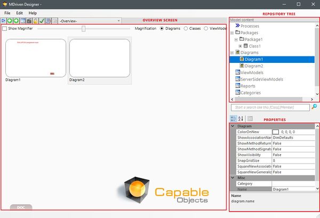
Task: Switch properties to categorized view icon
Action: click(x=234, y=118)
